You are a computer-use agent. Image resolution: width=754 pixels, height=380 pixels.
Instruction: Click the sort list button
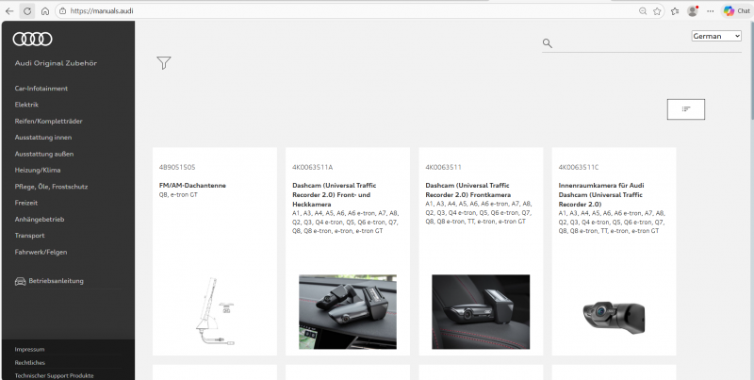(686, 109)
